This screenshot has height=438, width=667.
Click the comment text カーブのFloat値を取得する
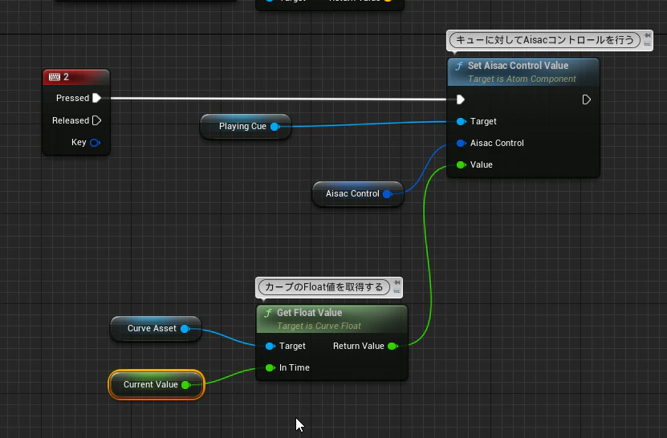(x=324, y=287)
